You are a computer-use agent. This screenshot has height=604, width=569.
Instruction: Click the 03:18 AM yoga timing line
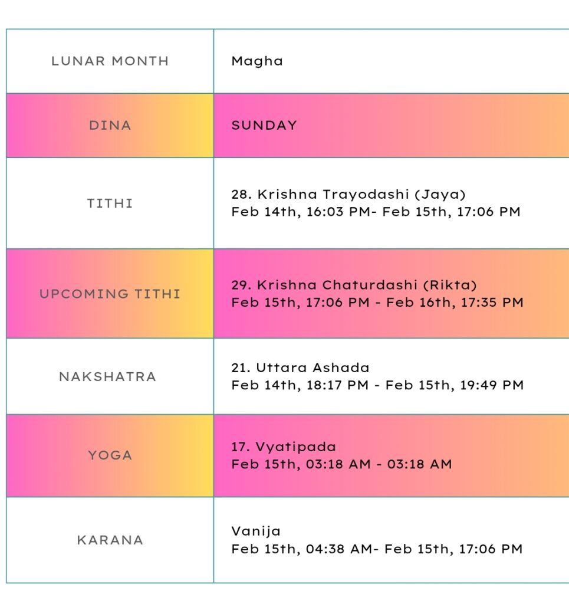coord(341,464)
